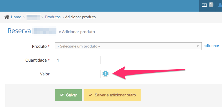Click the Valor field label
Screen dimensions: 222x108
point(45,74)
